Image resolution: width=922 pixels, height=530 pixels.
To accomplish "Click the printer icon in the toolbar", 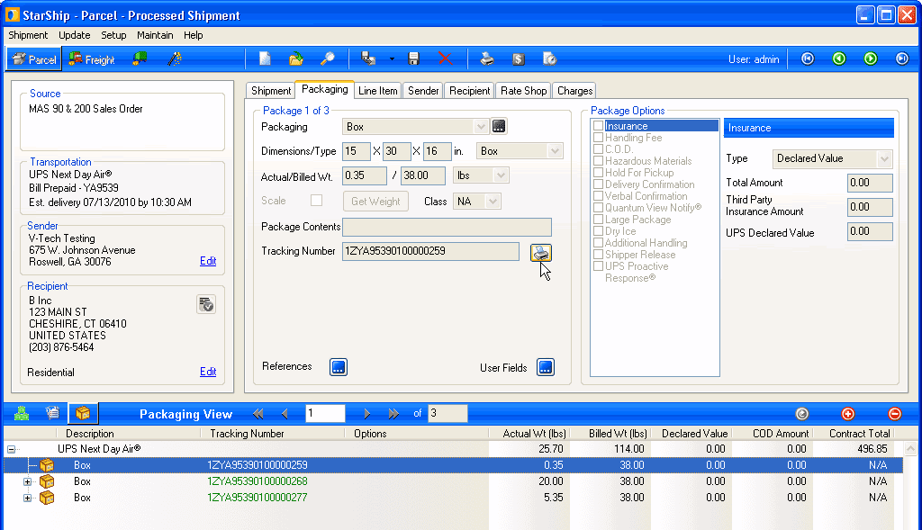I will (487, 58).
